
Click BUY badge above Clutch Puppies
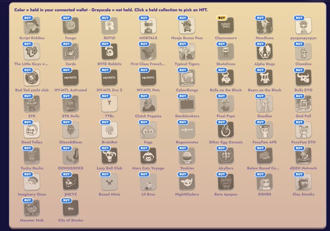pyautogui.click(x=144, y=96)
